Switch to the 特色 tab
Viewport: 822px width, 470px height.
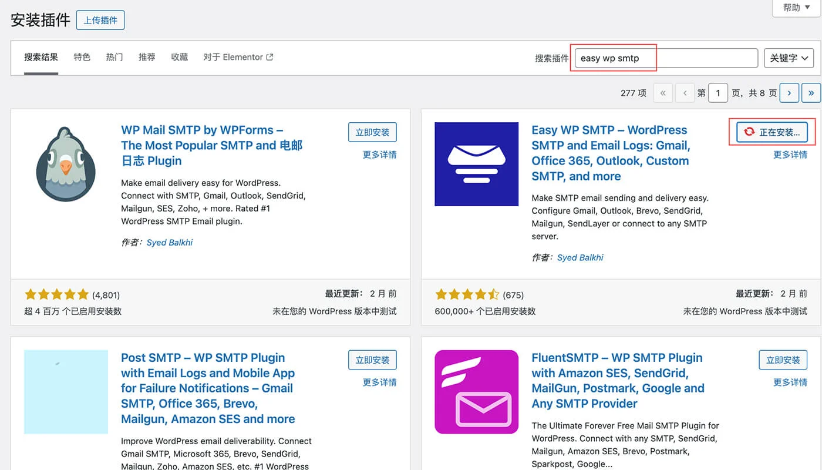[x=82, y=57]
